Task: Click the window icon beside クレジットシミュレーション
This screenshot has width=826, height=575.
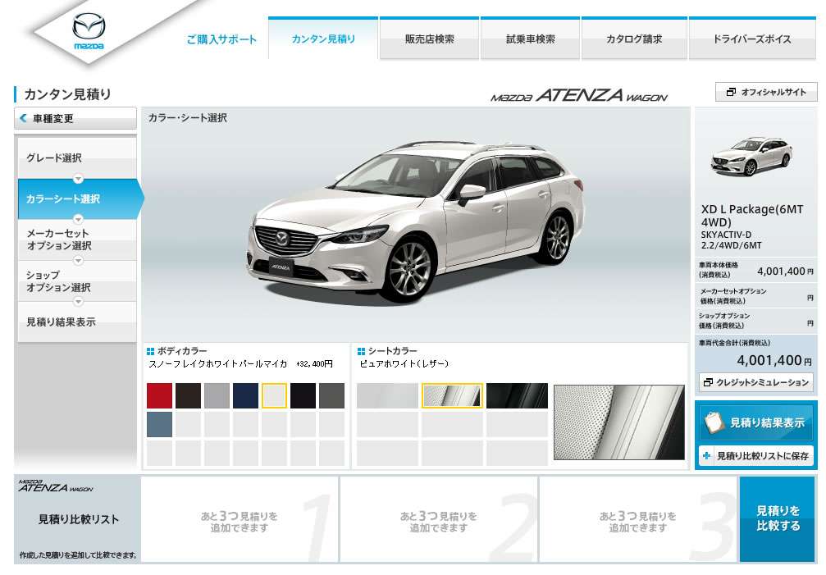Action: (708, 382)
